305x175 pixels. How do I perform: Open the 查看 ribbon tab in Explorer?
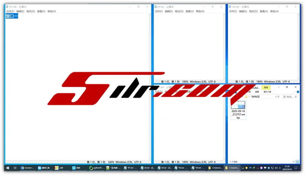pos(257,92)
